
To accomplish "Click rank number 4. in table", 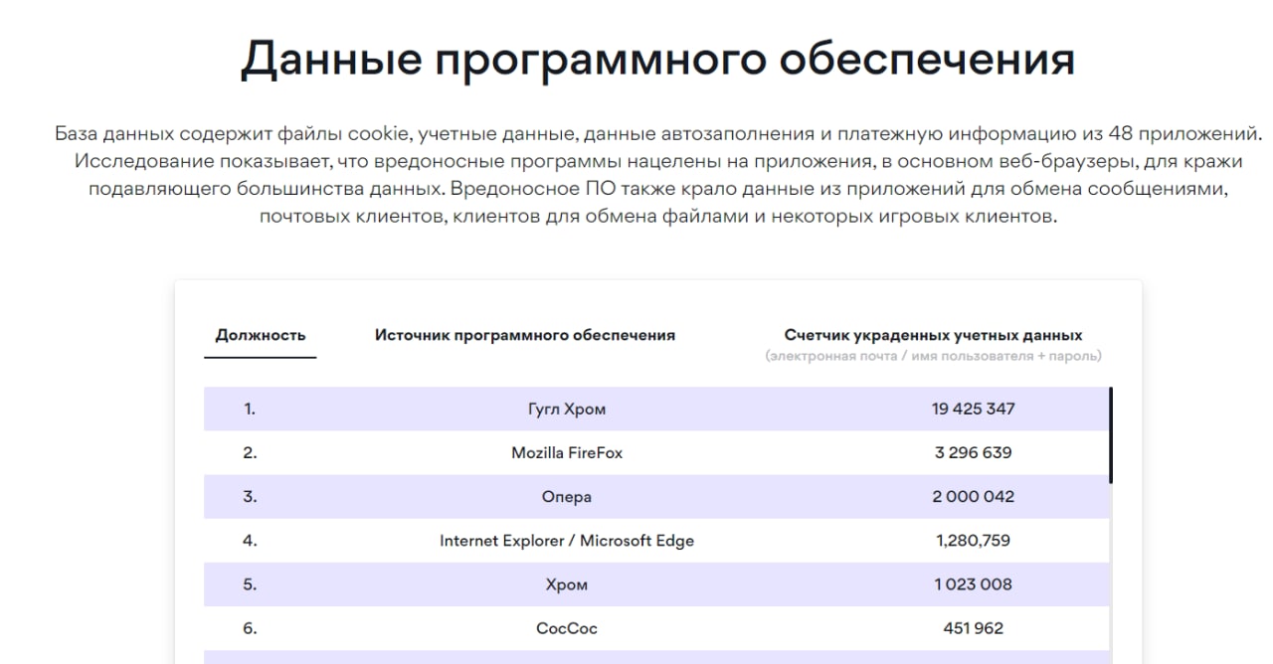I will coord(250,541).
